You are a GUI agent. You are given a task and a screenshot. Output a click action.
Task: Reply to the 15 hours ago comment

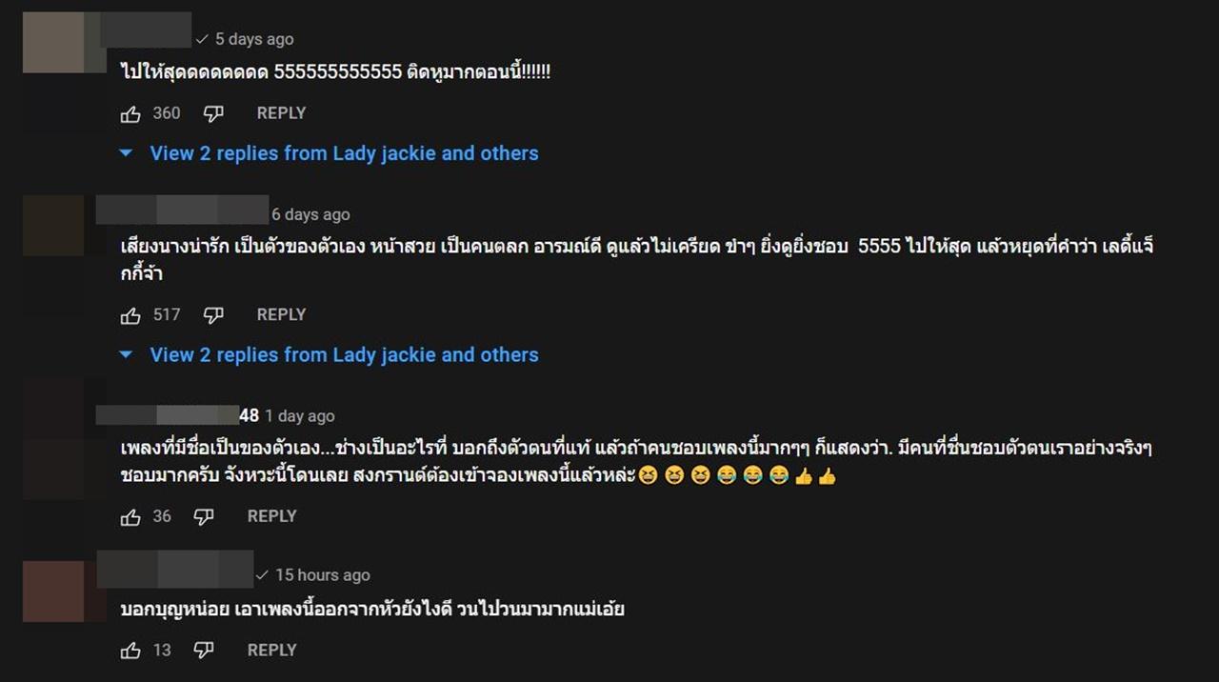pyautogui.click(x=271, y=650)
